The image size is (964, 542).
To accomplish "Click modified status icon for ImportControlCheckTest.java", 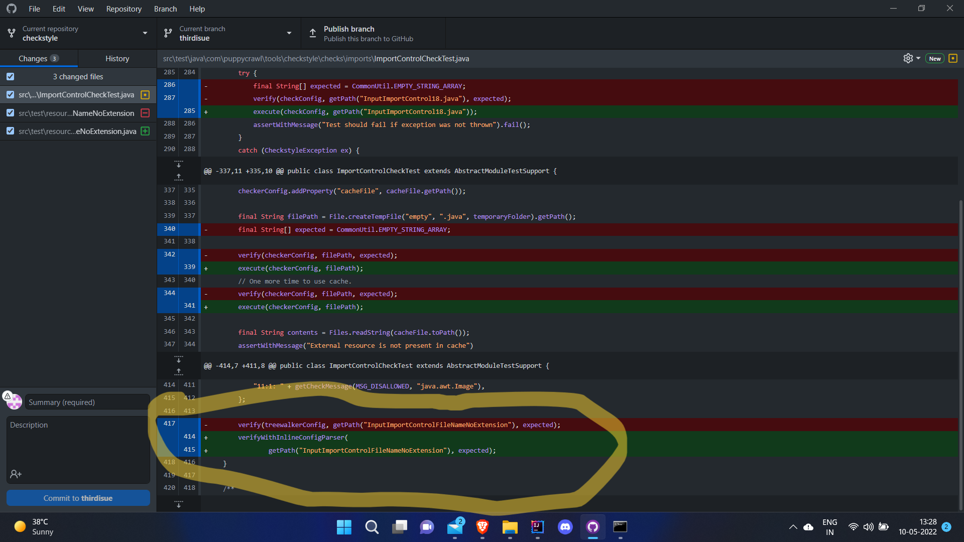I will [145, 95].
